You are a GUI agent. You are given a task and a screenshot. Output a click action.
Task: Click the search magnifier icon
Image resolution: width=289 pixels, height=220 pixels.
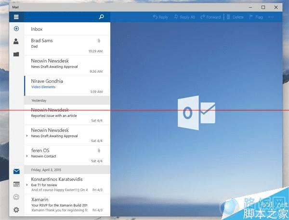(x=101, y=17)
